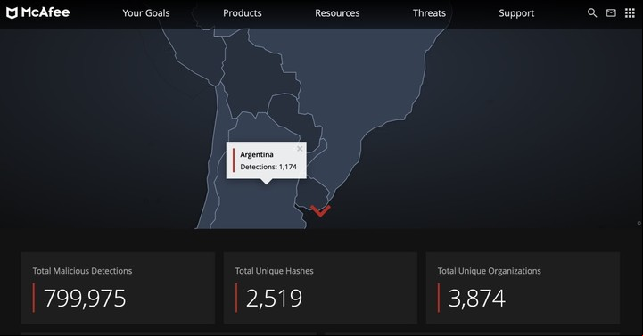Screen dimensions: 643x336
Task: Click the 3,874 organizations value
Action: pos(476,299)
